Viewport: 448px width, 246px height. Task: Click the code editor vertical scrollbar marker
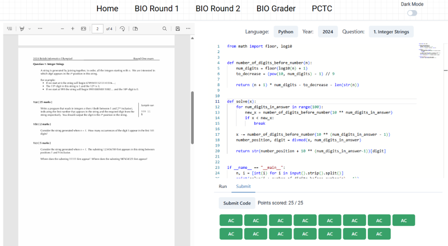[x=445, y=70]
